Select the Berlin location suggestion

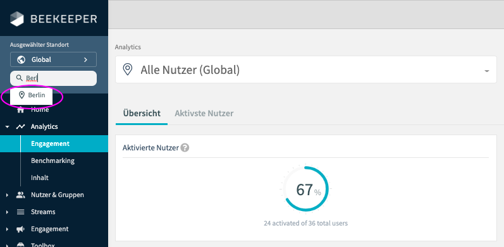coord(32,95)
